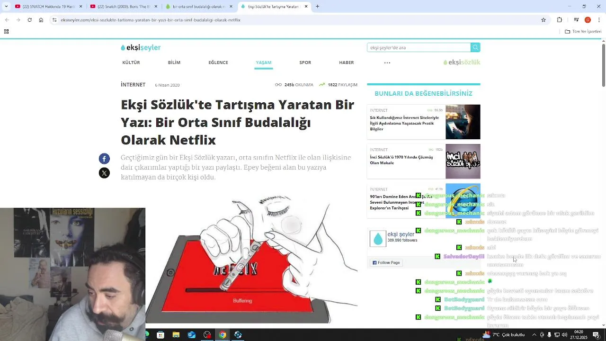Open the Chrome profile avatar
Screen dimensions: 606x341
(x=588, y=20)
